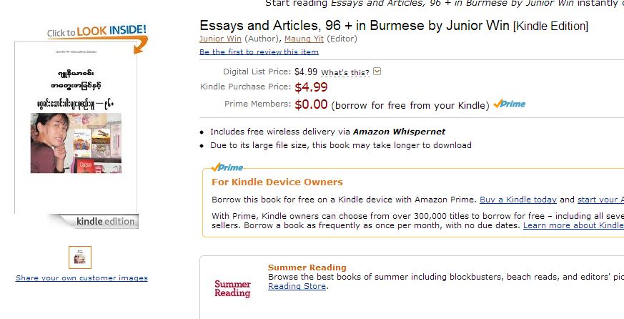624x319 pixels.
Task: Select the small cover thumbnail
Action: pos(80,257)
